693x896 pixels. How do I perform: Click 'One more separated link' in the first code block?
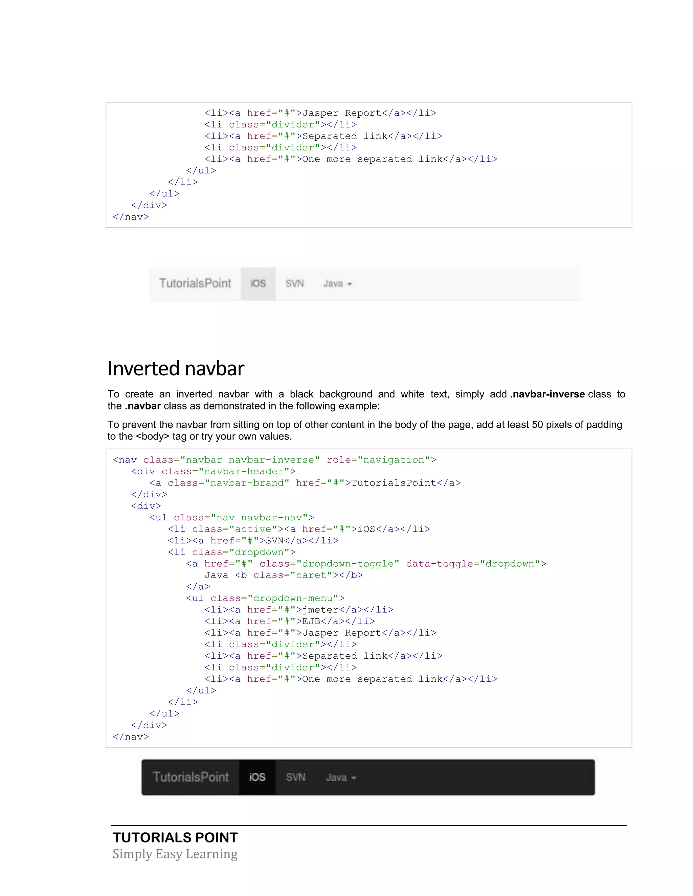351,159
